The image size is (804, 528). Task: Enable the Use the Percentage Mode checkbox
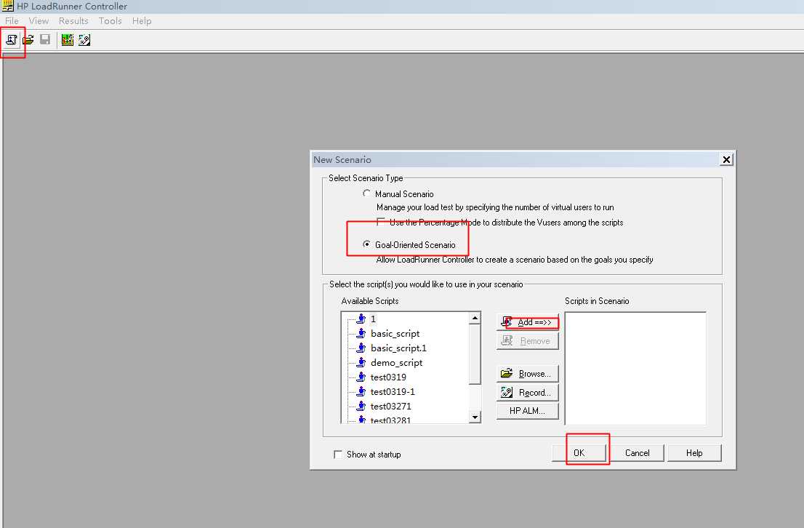pyautogui.click(x=381, y=222)
